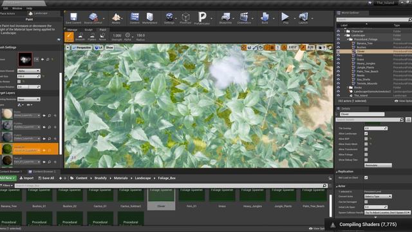Open the Content browser toolbar icon
Image resolution: width=412 pixels, height=232 pixels.
135,17
